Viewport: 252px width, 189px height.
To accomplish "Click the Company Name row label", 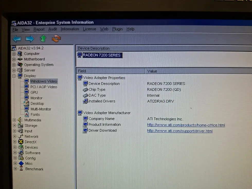I will point(102,119).
